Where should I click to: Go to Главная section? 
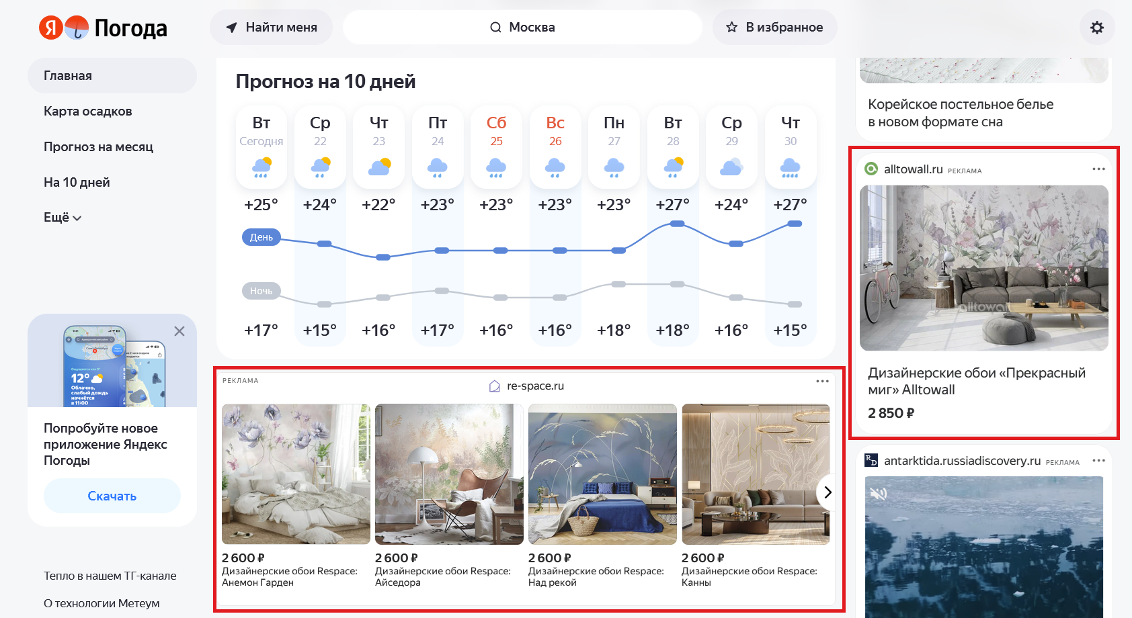point(112,75)
